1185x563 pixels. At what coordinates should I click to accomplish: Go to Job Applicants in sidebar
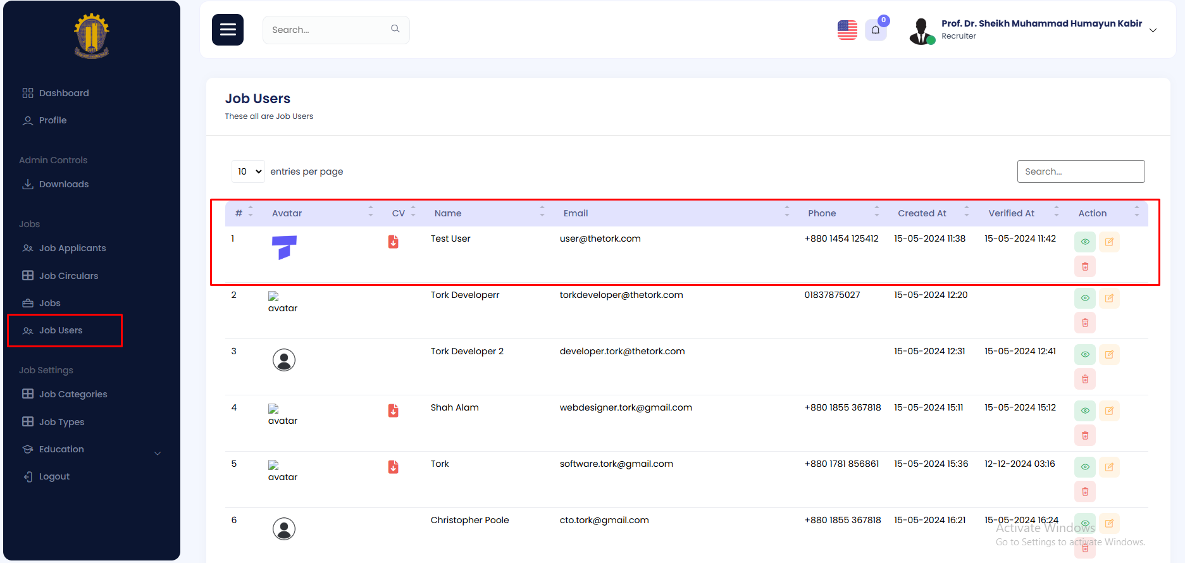72,248
